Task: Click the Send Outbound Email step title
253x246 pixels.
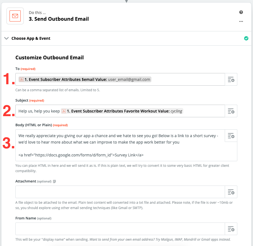Action: click(x=59, y=19)
